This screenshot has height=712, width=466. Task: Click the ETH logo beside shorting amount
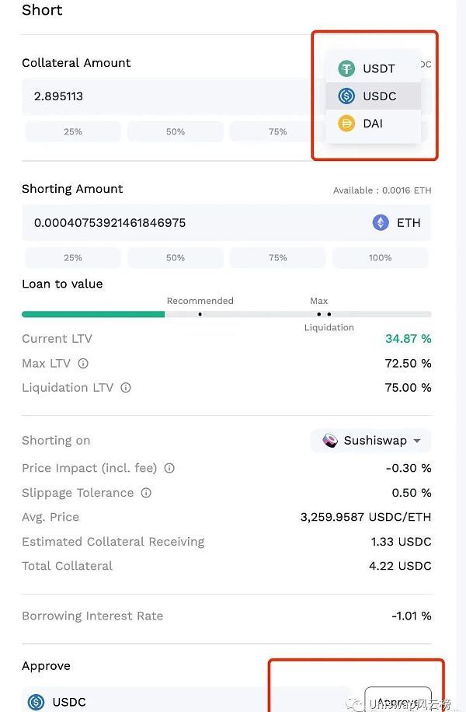pos(381,223)
